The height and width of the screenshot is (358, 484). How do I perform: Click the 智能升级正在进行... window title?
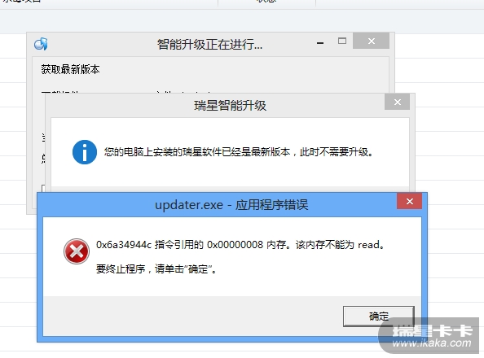tap(209, 45)
